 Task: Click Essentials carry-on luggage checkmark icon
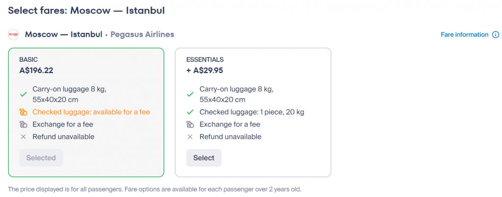[x=190, y=94]
